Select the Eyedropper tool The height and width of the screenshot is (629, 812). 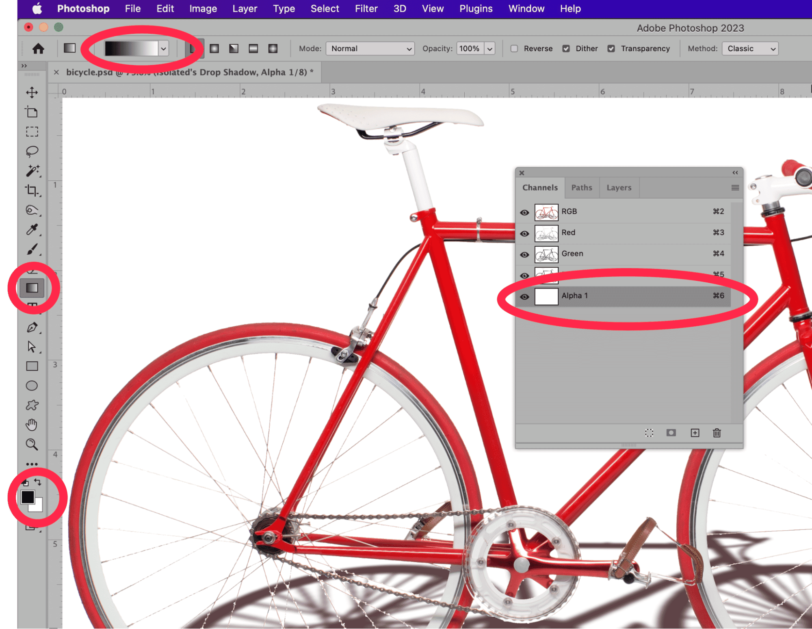(32, 230)
